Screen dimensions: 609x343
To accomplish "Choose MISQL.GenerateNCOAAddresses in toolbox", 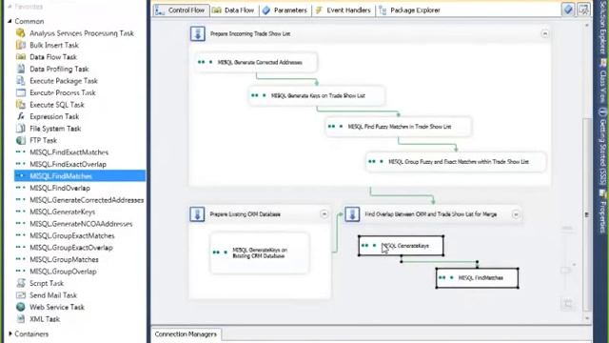I will [x=81, y=224].
